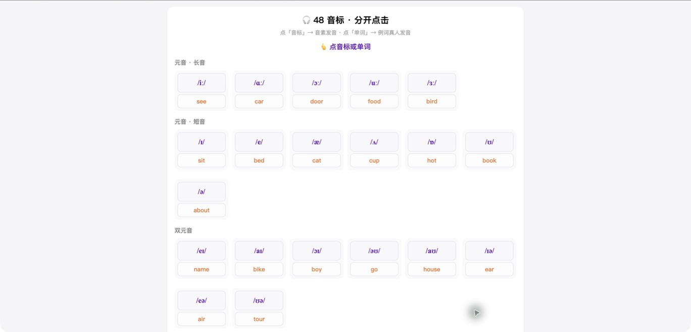Play the /ɑː/ phoneme
Screen dimensions: 691x332
click(259, 83)
